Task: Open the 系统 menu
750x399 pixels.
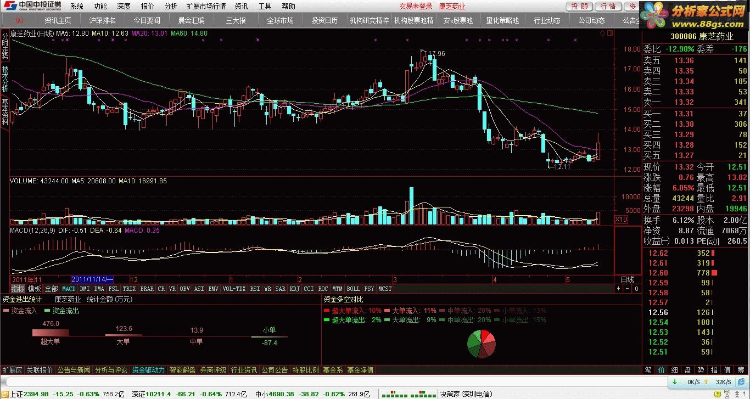Action: click(77, 7)
